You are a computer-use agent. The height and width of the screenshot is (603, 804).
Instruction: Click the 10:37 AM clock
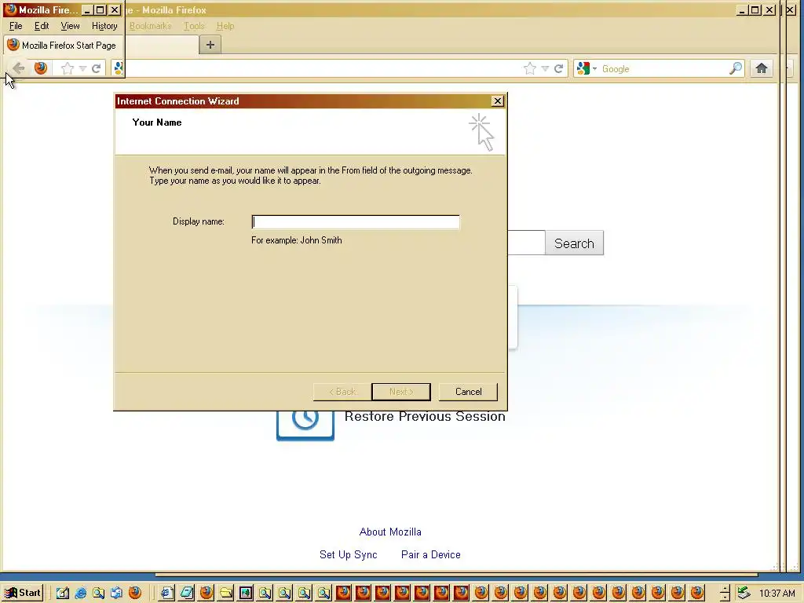[x=777, y=594]
